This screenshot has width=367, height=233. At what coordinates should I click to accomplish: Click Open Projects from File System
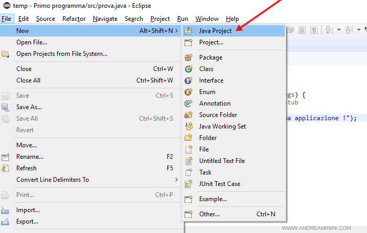click(62, 54)
